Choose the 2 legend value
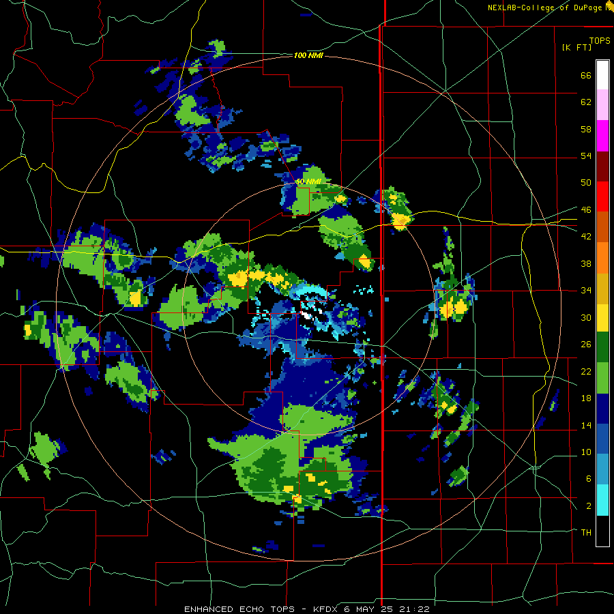The image size is (614, 614). [x=588, y=506]
